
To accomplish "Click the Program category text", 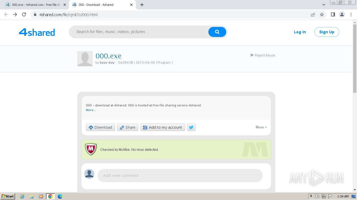I will click(164, 62).
